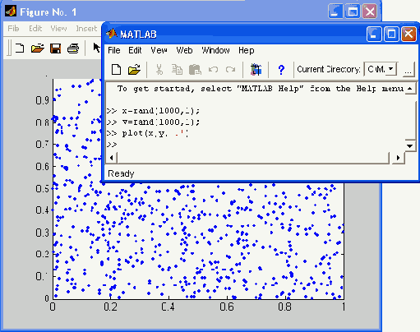Click the Paste clipboard icon in MATLAB
The width and height of the screenshot is (420, 332).
(x=195, y=70)
